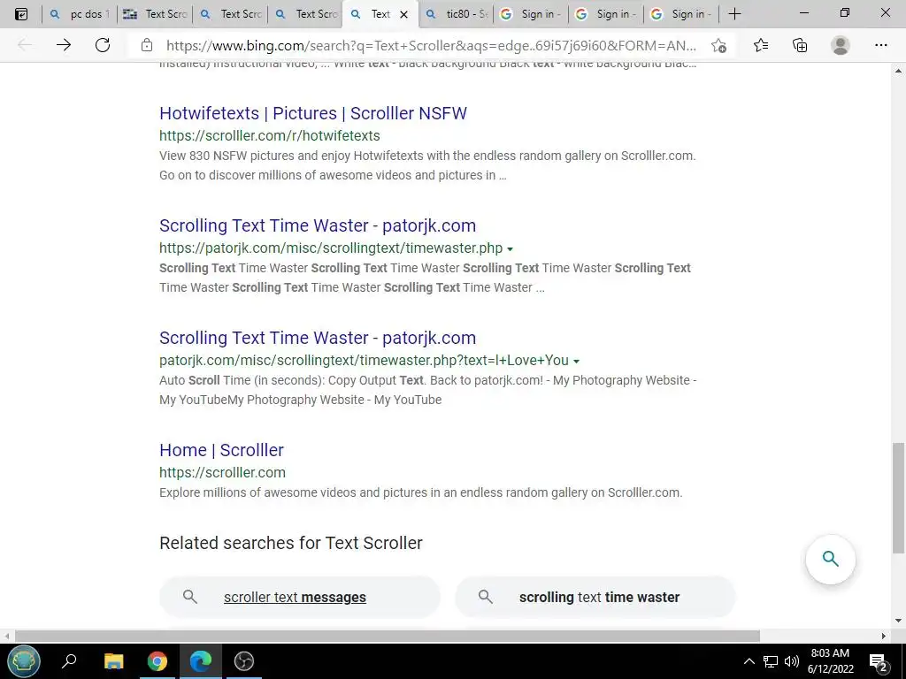Refresh the Bing search page
Image resolution: width=906 pixels, height=679 pixels.
tap(103, 45)
